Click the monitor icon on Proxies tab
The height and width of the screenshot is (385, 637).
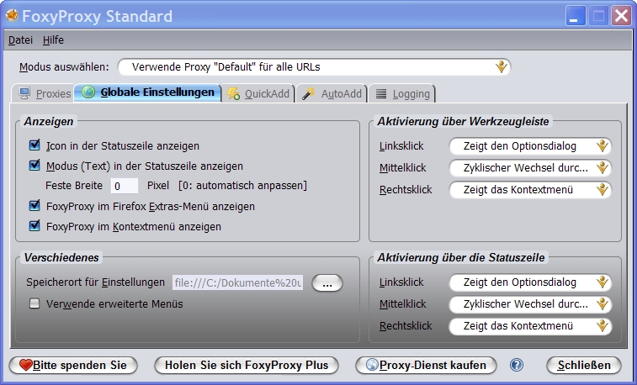(x=24, y=93)
